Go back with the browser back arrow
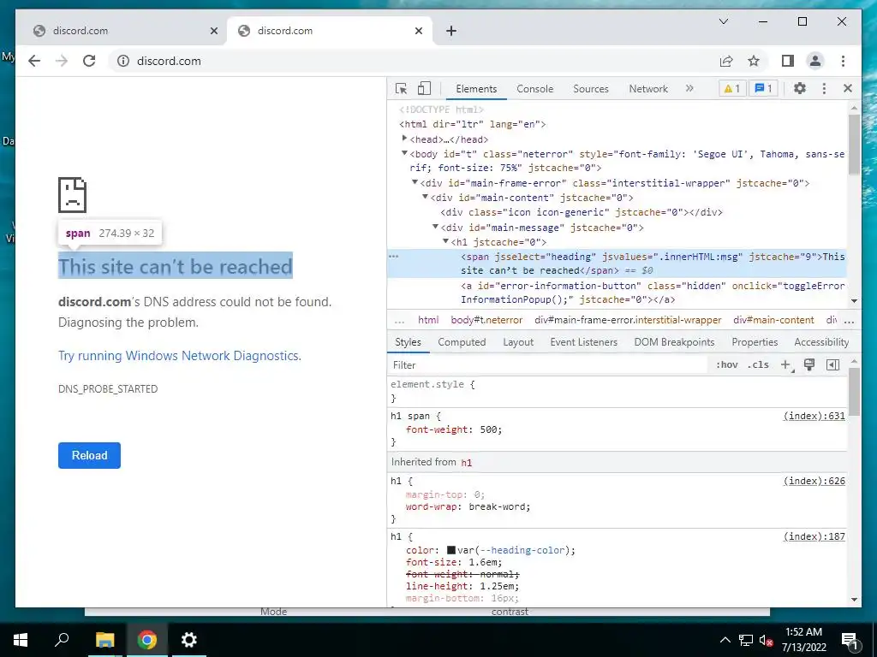The height and width of the screenshot is (657, 877). [34, 61]
